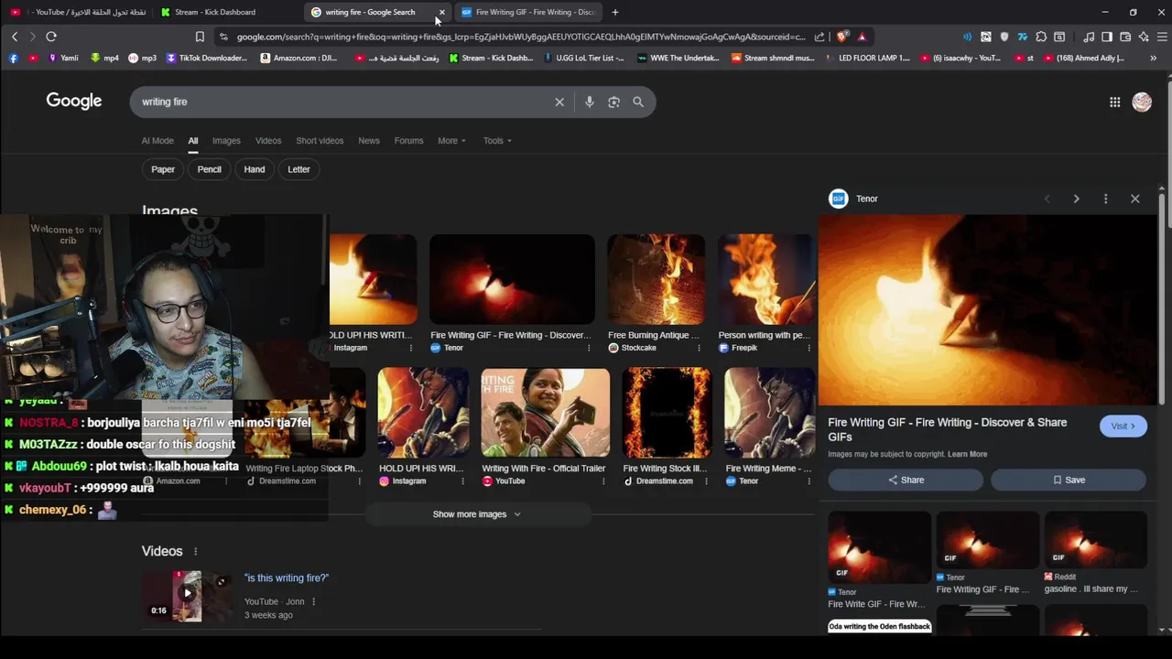Open Brave playlist music note icon

tap(1089, 37)
